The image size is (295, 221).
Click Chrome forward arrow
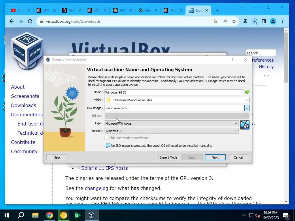click(x=21, y=21)
